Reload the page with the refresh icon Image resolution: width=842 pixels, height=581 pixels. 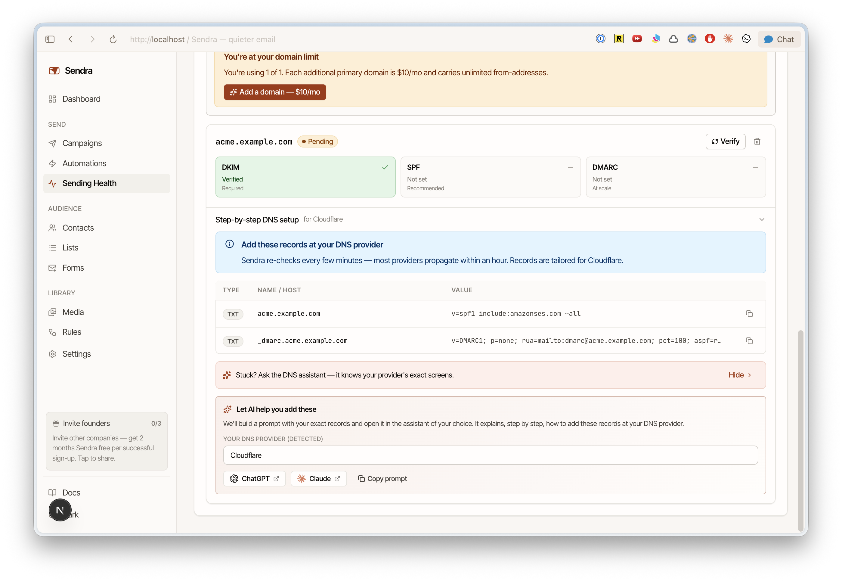(x=113, y=39)
